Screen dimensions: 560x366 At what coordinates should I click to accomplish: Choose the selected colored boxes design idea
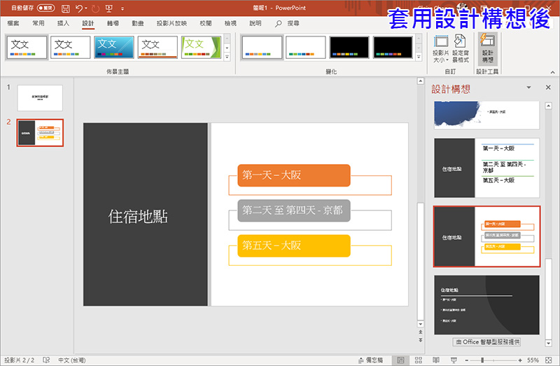[486, 236]
